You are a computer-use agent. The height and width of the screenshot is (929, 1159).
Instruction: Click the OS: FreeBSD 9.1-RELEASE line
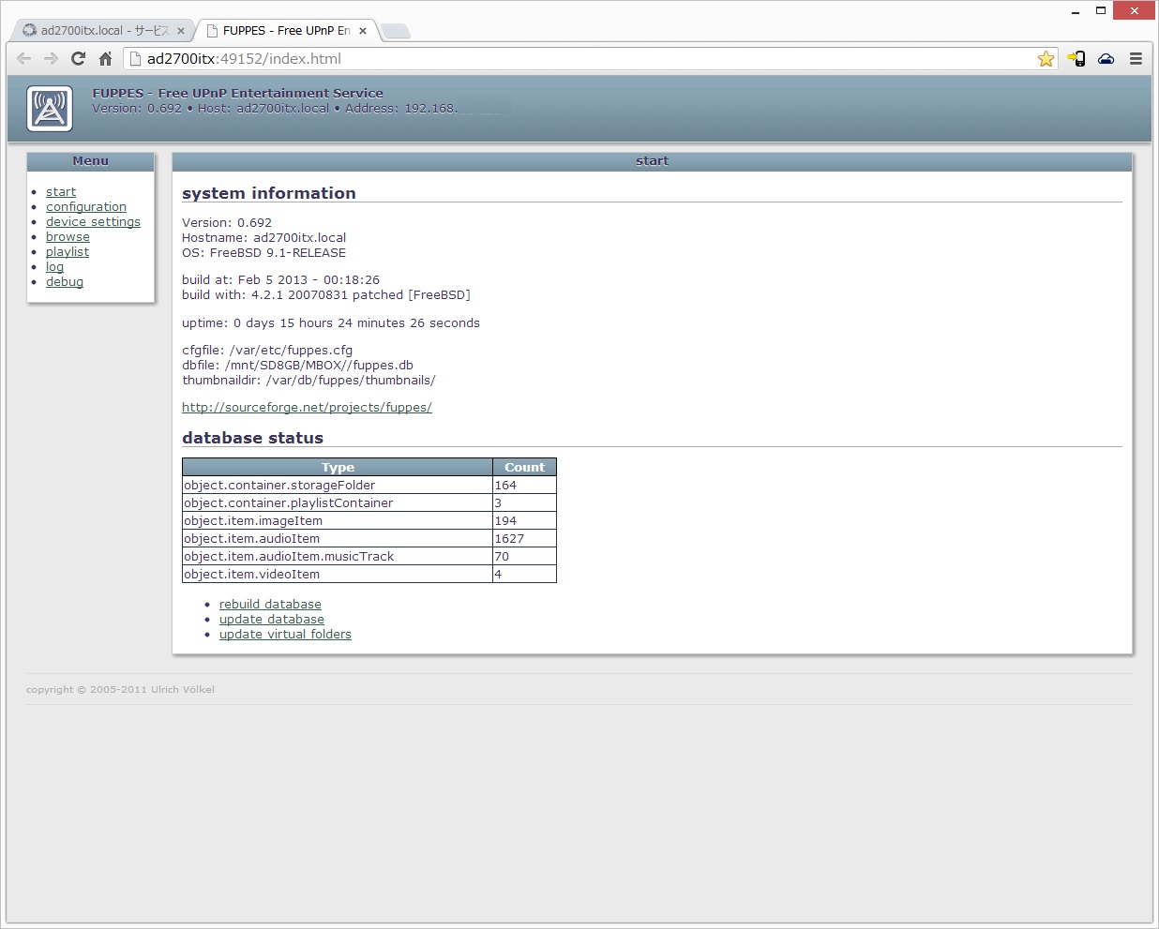pos(263,253)
